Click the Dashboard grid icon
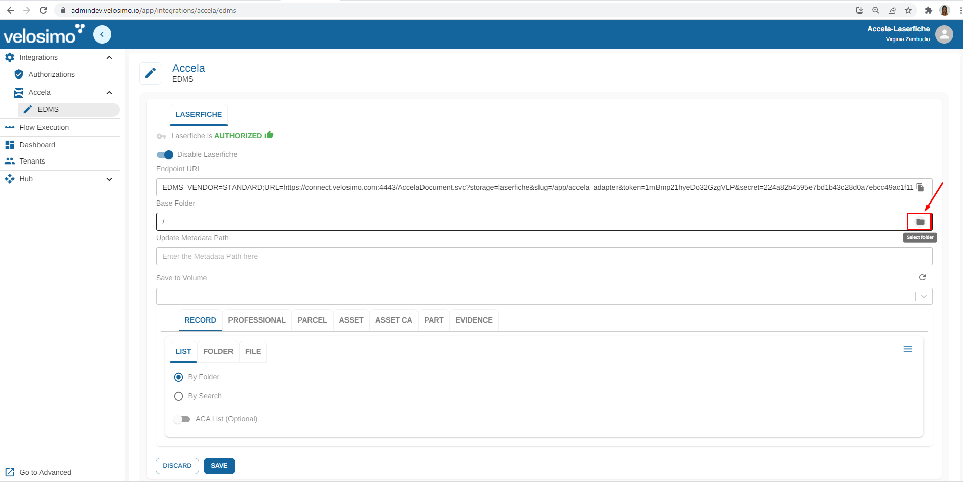 tap(10, 145)
